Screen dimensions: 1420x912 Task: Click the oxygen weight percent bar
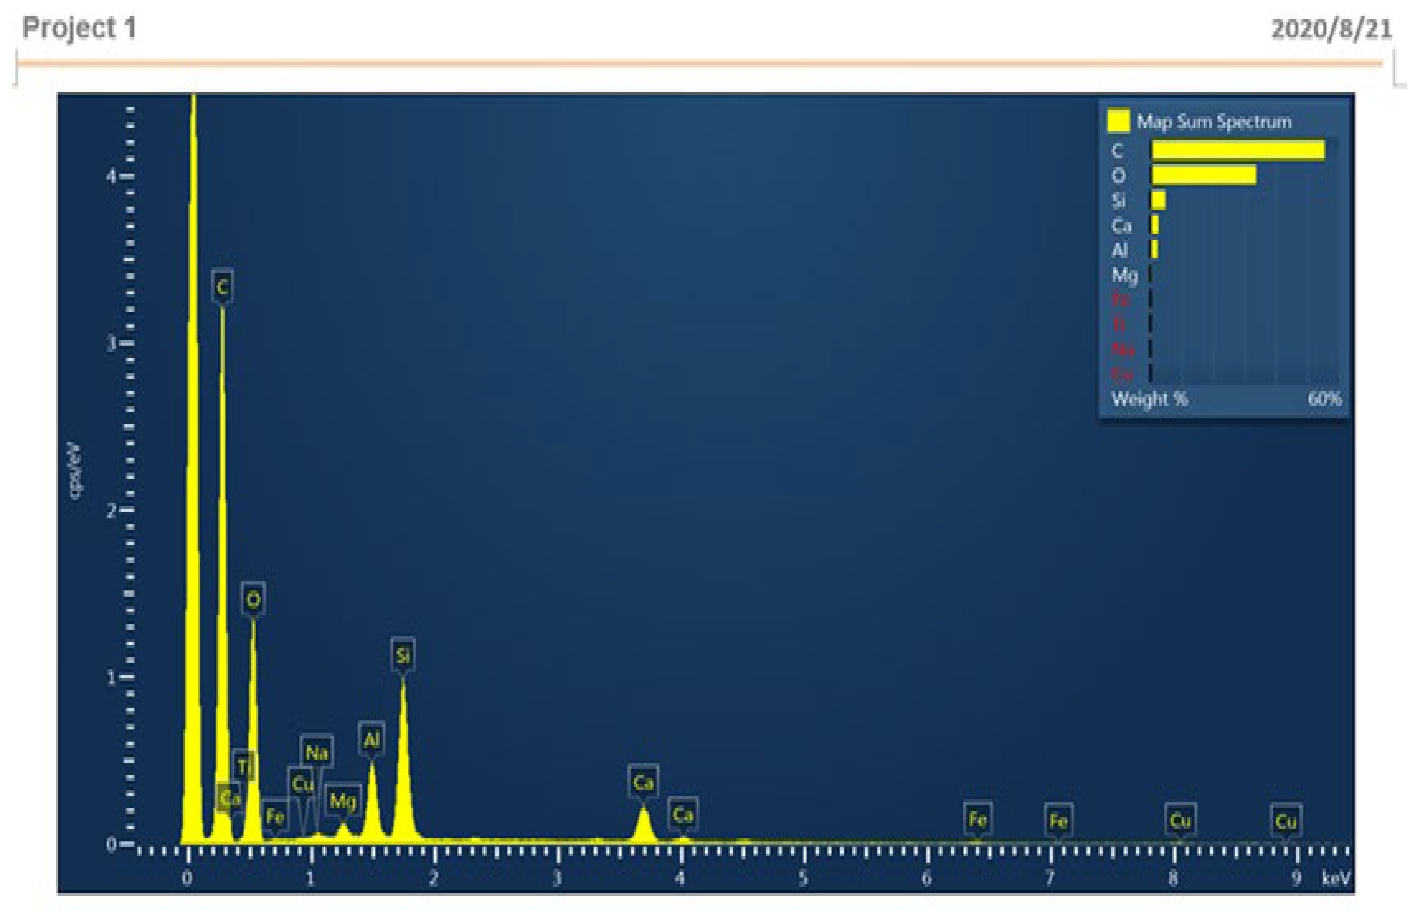(x=1203, y=175)
